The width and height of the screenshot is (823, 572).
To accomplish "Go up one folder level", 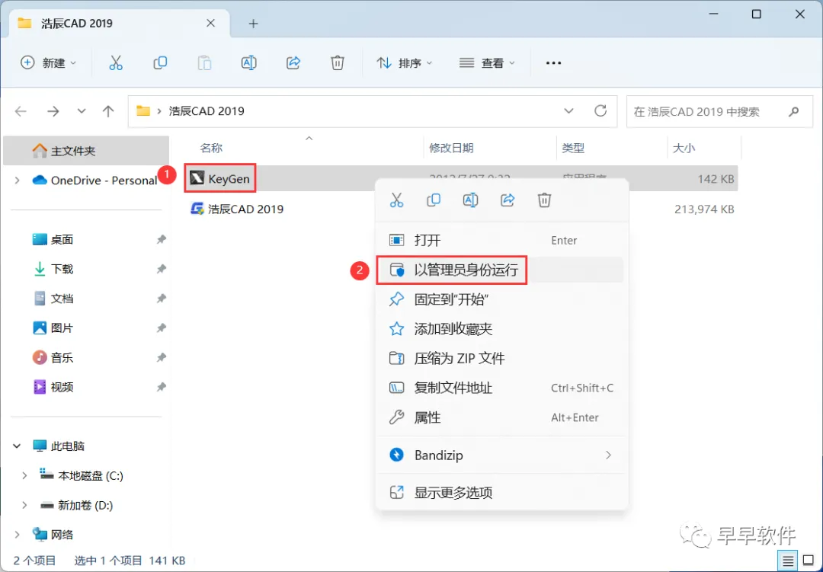I will (108, 111).
